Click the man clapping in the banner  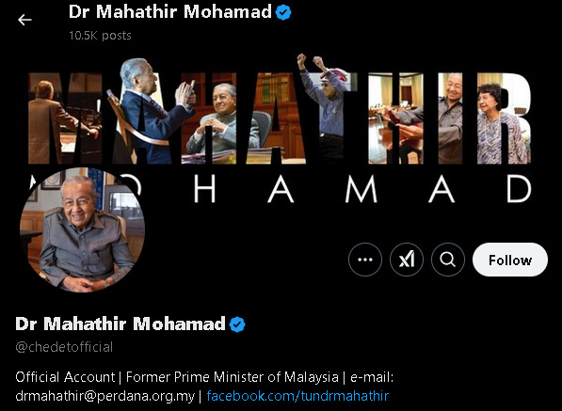pyautogui.click(x=154, y=109)
